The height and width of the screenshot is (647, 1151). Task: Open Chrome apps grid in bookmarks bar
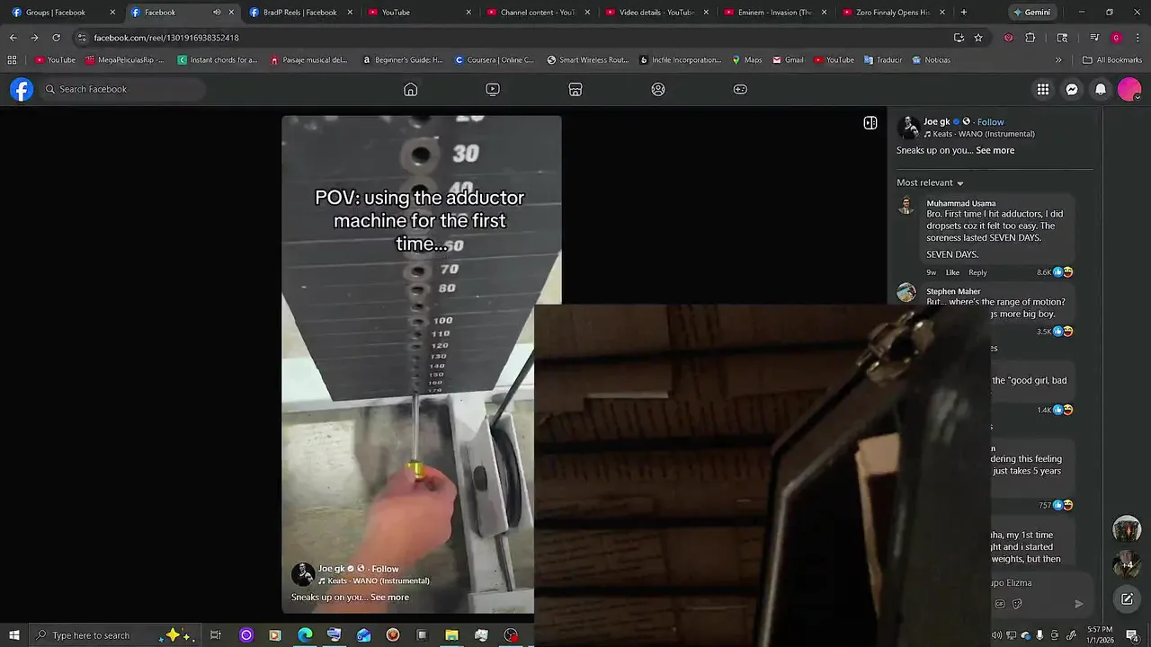(12, 60)
